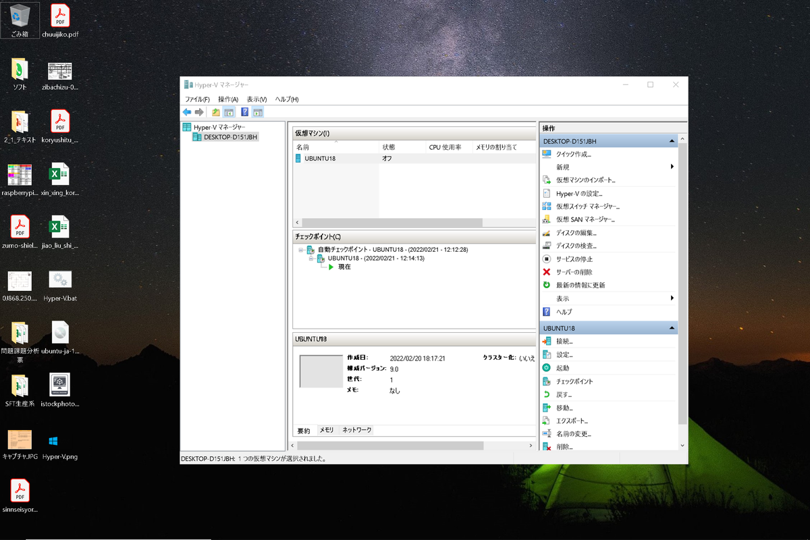Image resolution: width=810 pixels, height=540 pixels.
Task: Collapse the DESKTOP-D151JBH actions section arrow
Action: click(x=672, y=141)
